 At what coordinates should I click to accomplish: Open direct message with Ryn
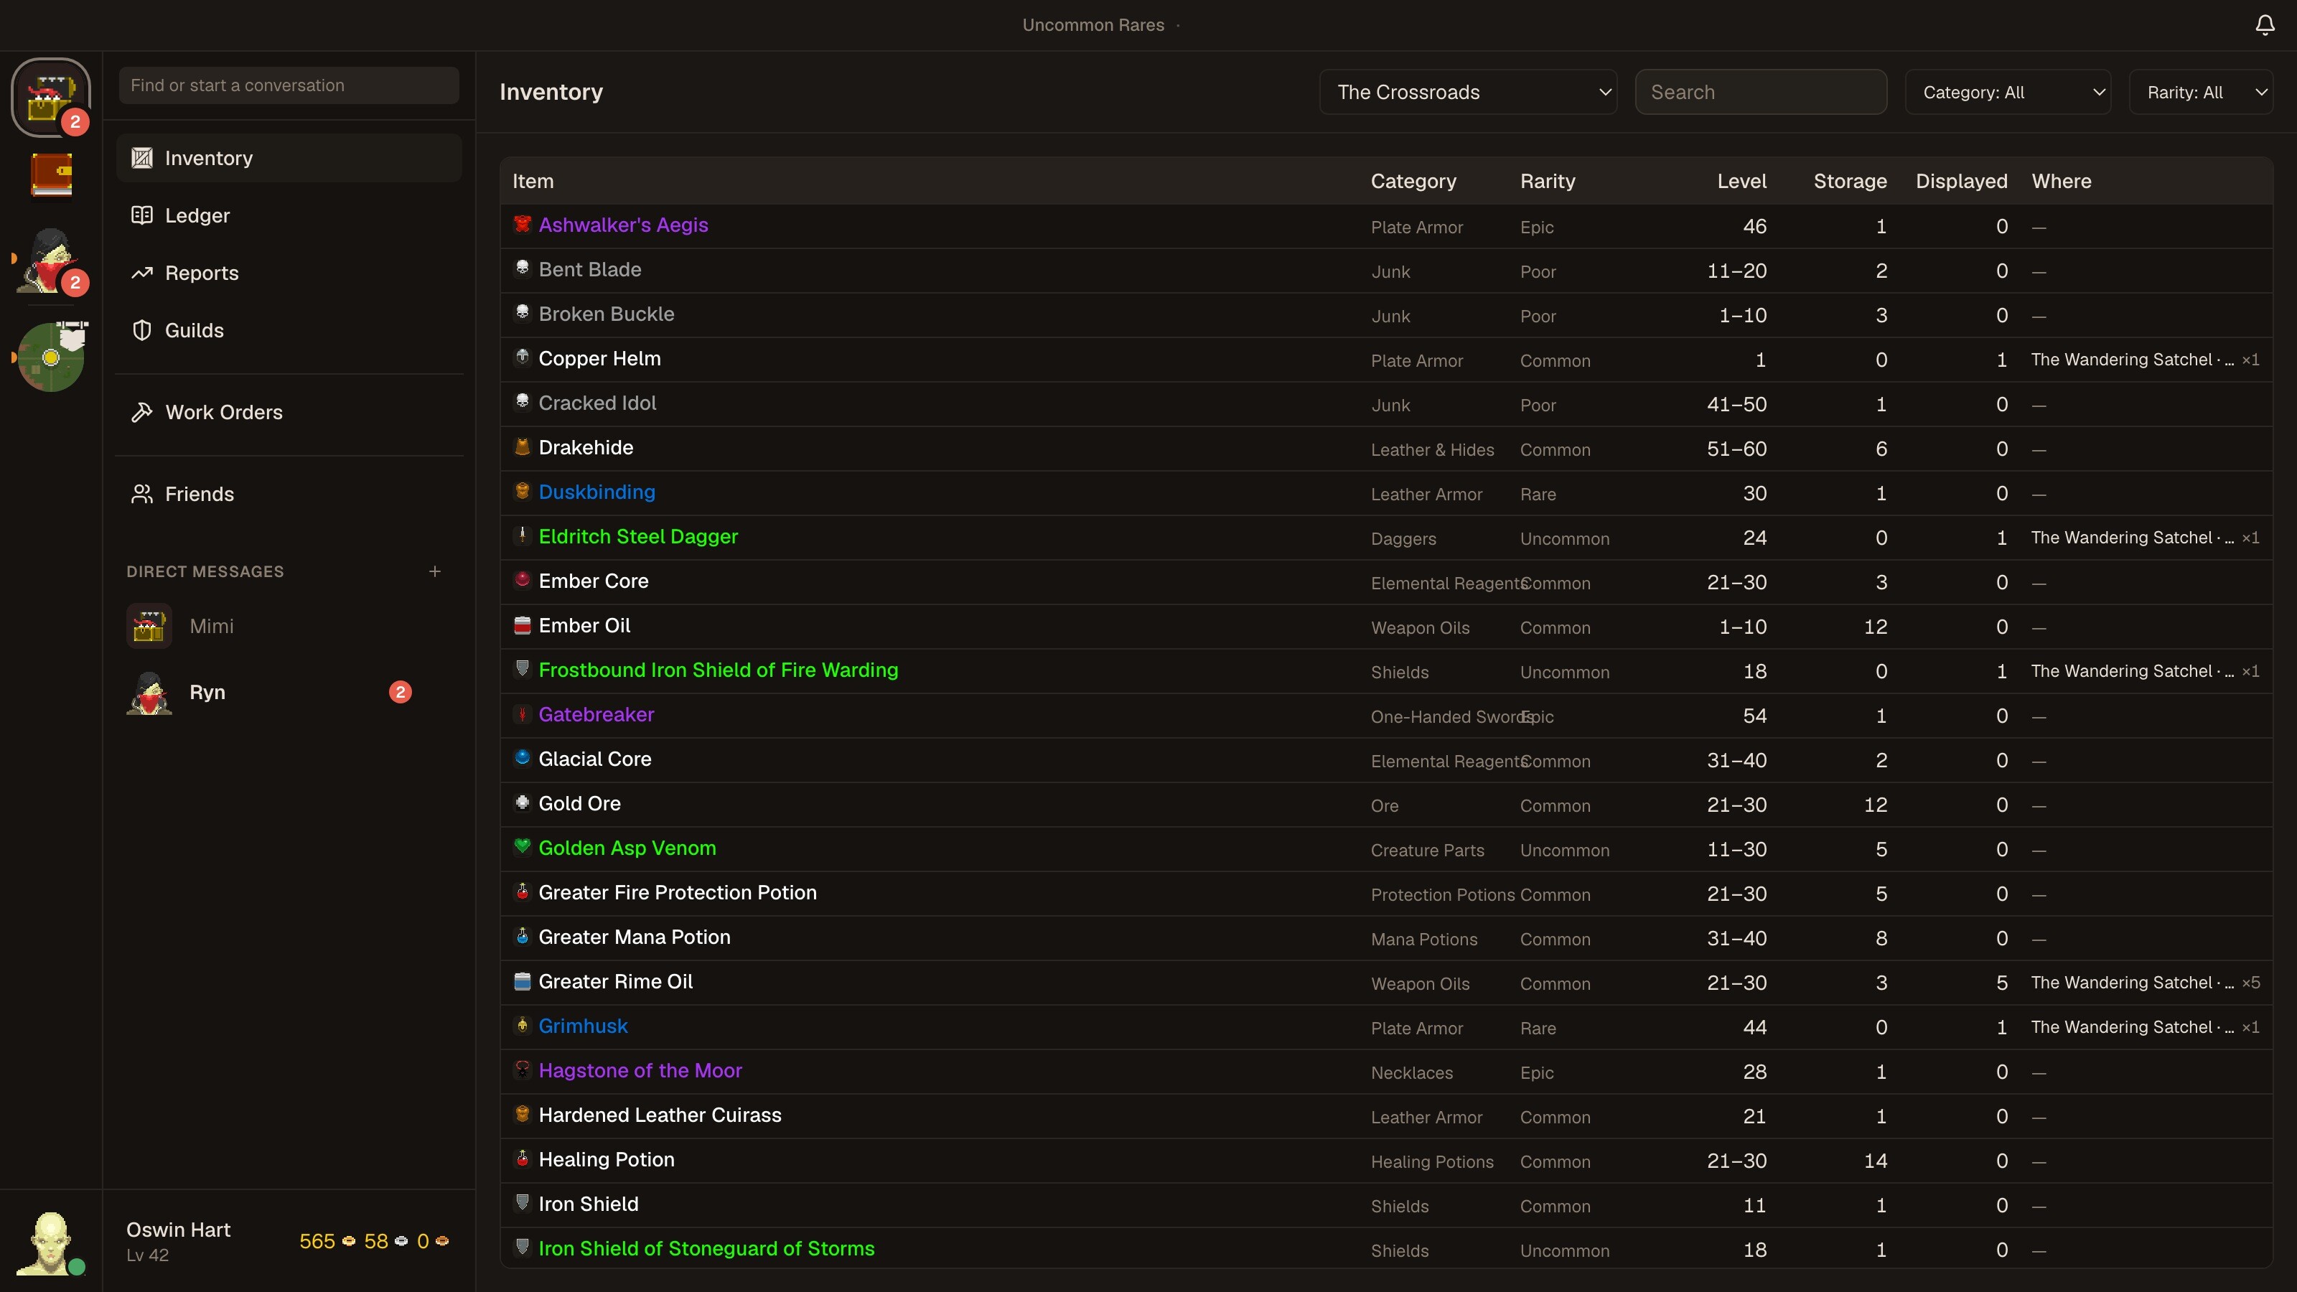289,692
